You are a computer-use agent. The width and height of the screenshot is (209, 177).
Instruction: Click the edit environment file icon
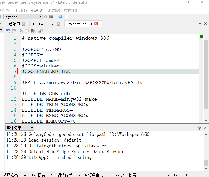(x=51, y=17)
